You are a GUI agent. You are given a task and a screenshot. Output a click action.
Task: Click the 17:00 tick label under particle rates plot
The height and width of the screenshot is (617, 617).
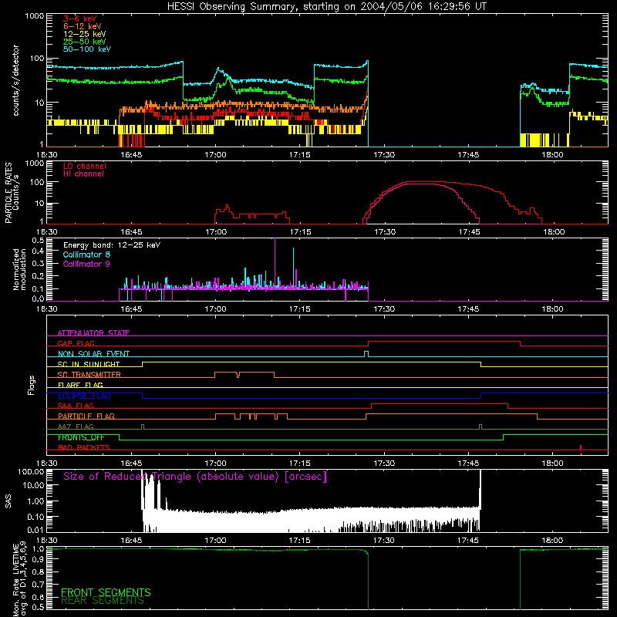(x=216, y=232)
